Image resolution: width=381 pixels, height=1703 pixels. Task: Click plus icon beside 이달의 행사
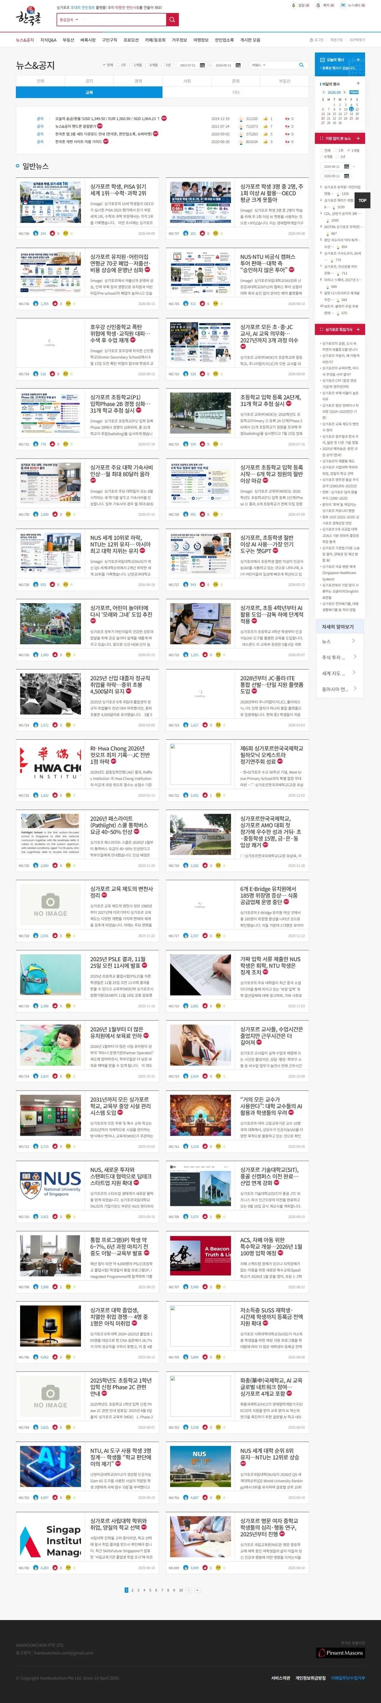pyautogui.click(x=358, y=84)
